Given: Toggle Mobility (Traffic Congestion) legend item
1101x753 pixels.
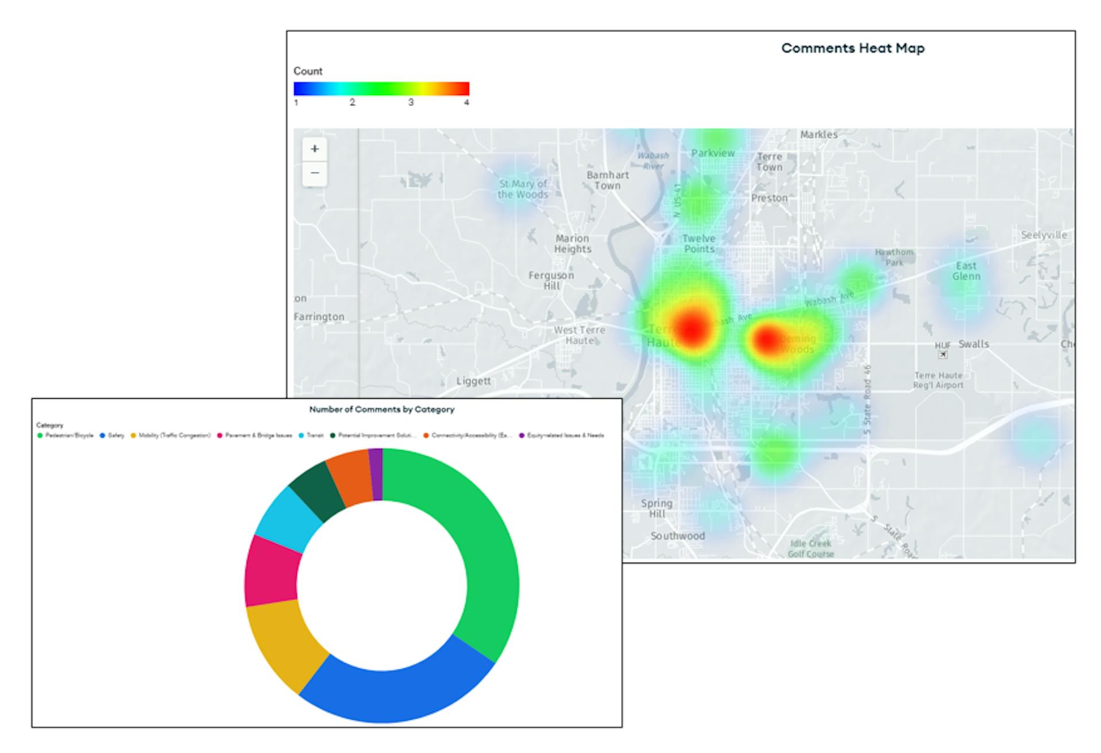Looking at the screenshot, I should click(x=171, y=436).
